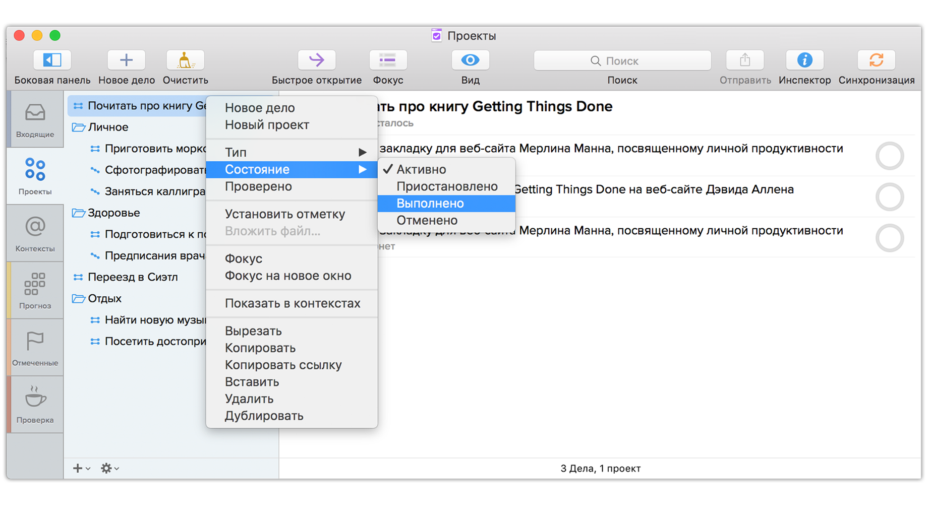
Task: Open Быстрое открытие arrow icon
Action: coord(316,60)
